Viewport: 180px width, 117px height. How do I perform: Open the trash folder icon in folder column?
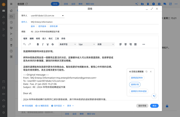pos(11,45)
